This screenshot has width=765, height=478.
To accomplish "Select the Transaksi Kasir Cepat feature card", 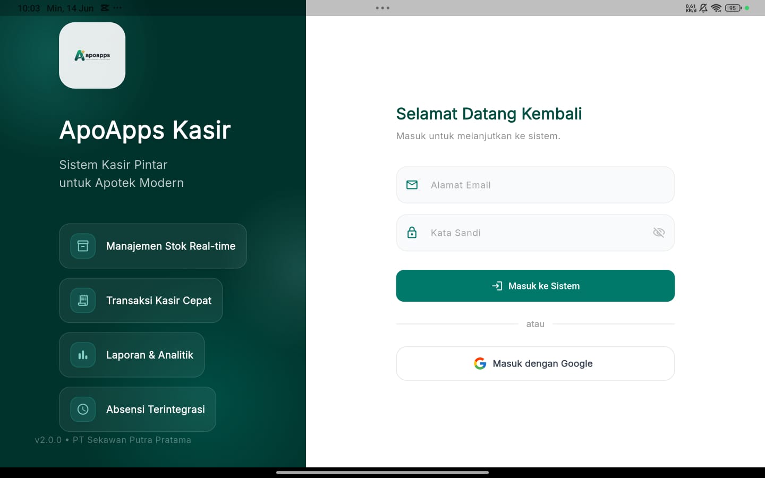I will coord(141,301).
